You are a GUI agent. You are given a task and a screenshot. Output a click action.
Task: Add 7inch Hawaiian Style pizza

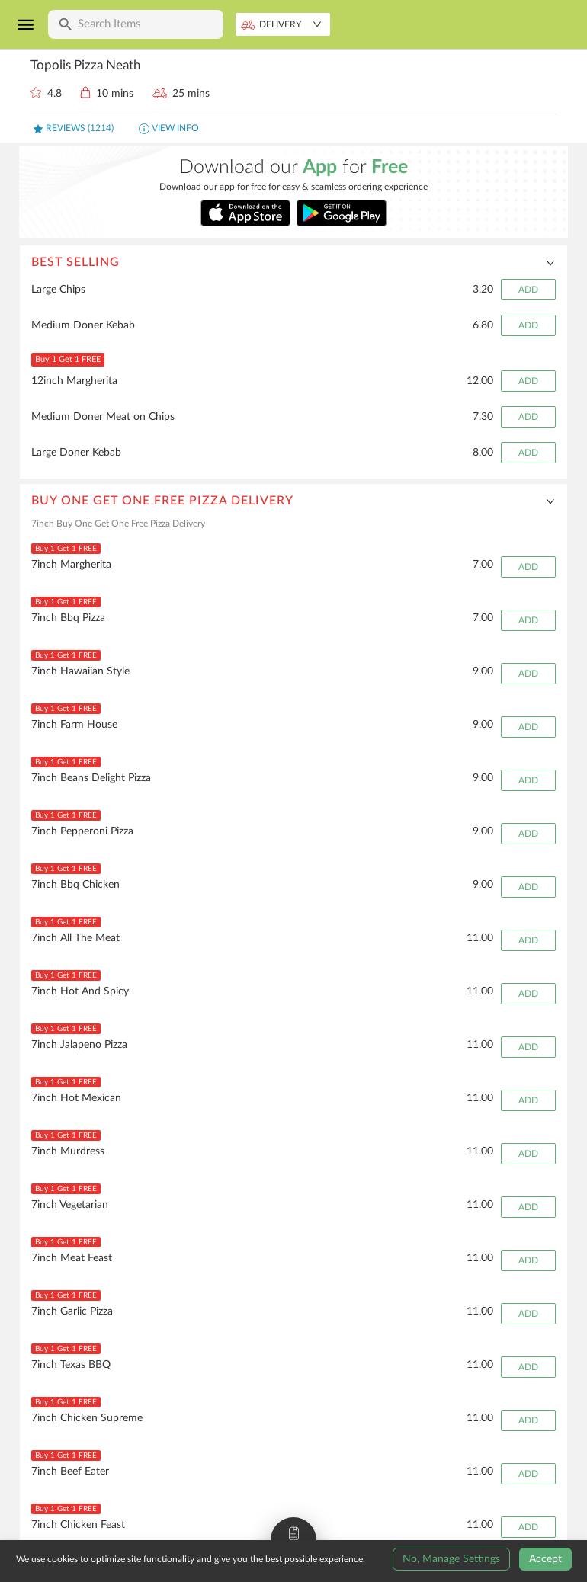[528, 674]
